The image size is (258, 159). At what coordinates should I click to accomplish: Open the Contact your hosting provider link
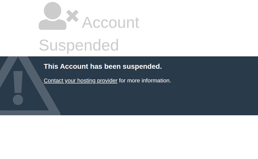pos(80,81)
